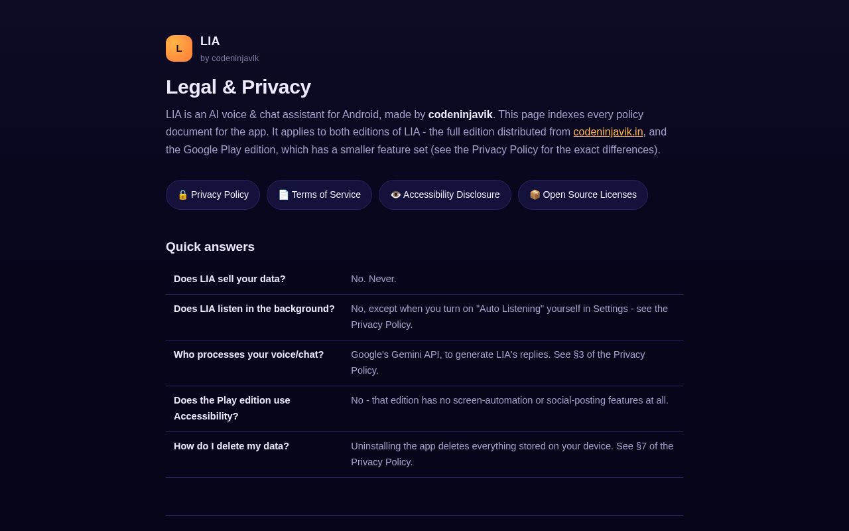The width and height of the screenshot is (849, 531).
Task: Click the LIA app name in header
Action: click(210, 41)
